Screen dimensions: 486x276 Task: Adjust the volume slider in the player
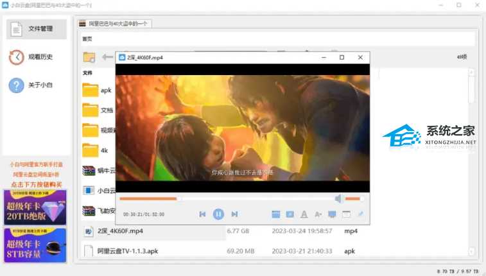354,198
